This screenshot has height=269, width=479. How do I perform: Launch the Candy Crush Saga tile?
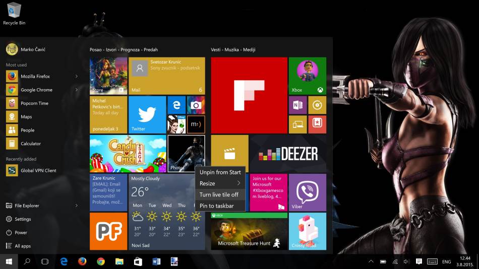point(128,154)
